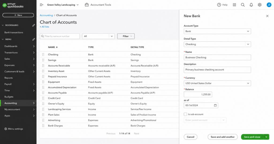Open the Sales menu item
The height and width of the screenshot is (144, 274).
18,59
